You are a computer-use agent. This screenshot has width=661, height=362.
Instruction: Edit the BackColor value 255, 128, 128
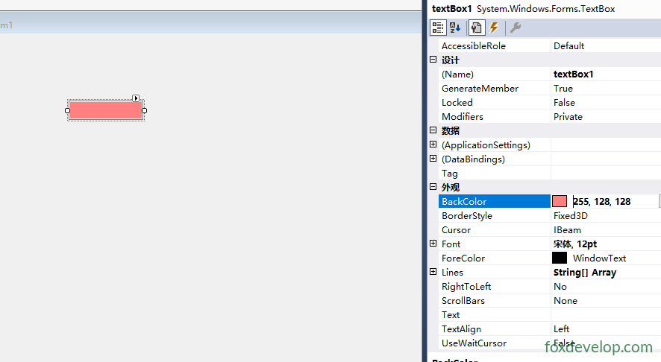[601, 202]
